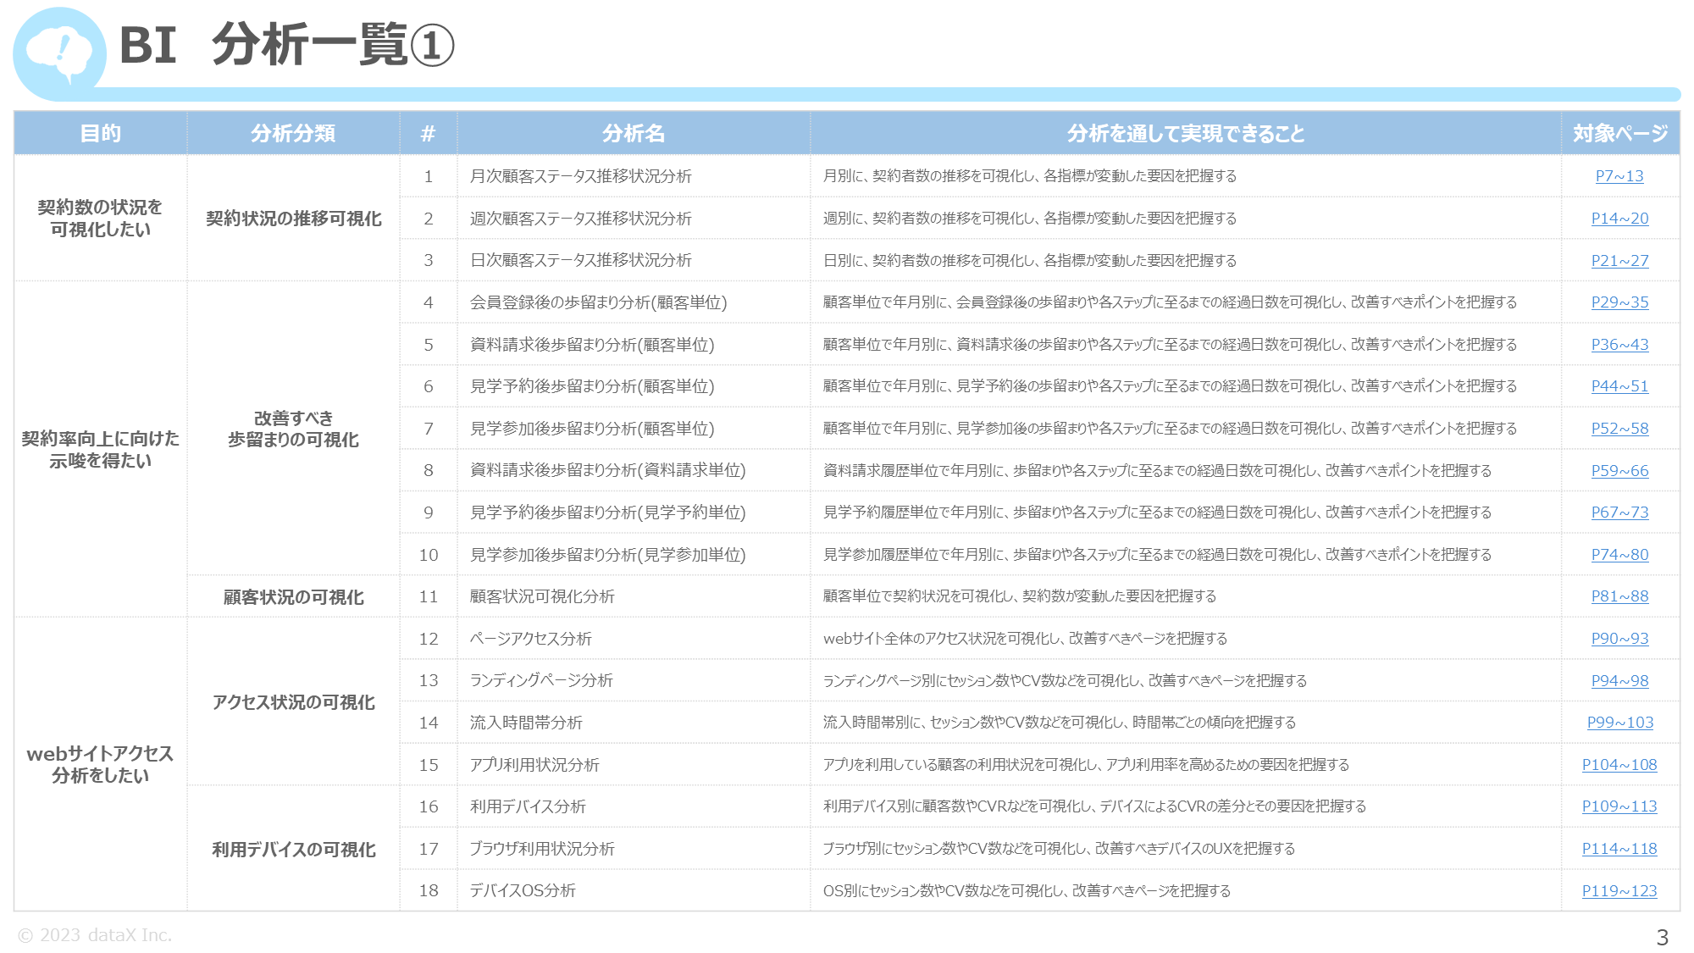The image size is (1694, 953).
Task: Open page link P109~113
Action: 1619,806
